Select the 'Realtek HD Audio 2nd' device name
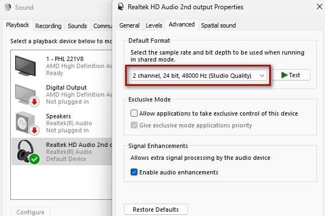This screenshot has height=216, width=325. 79,145
